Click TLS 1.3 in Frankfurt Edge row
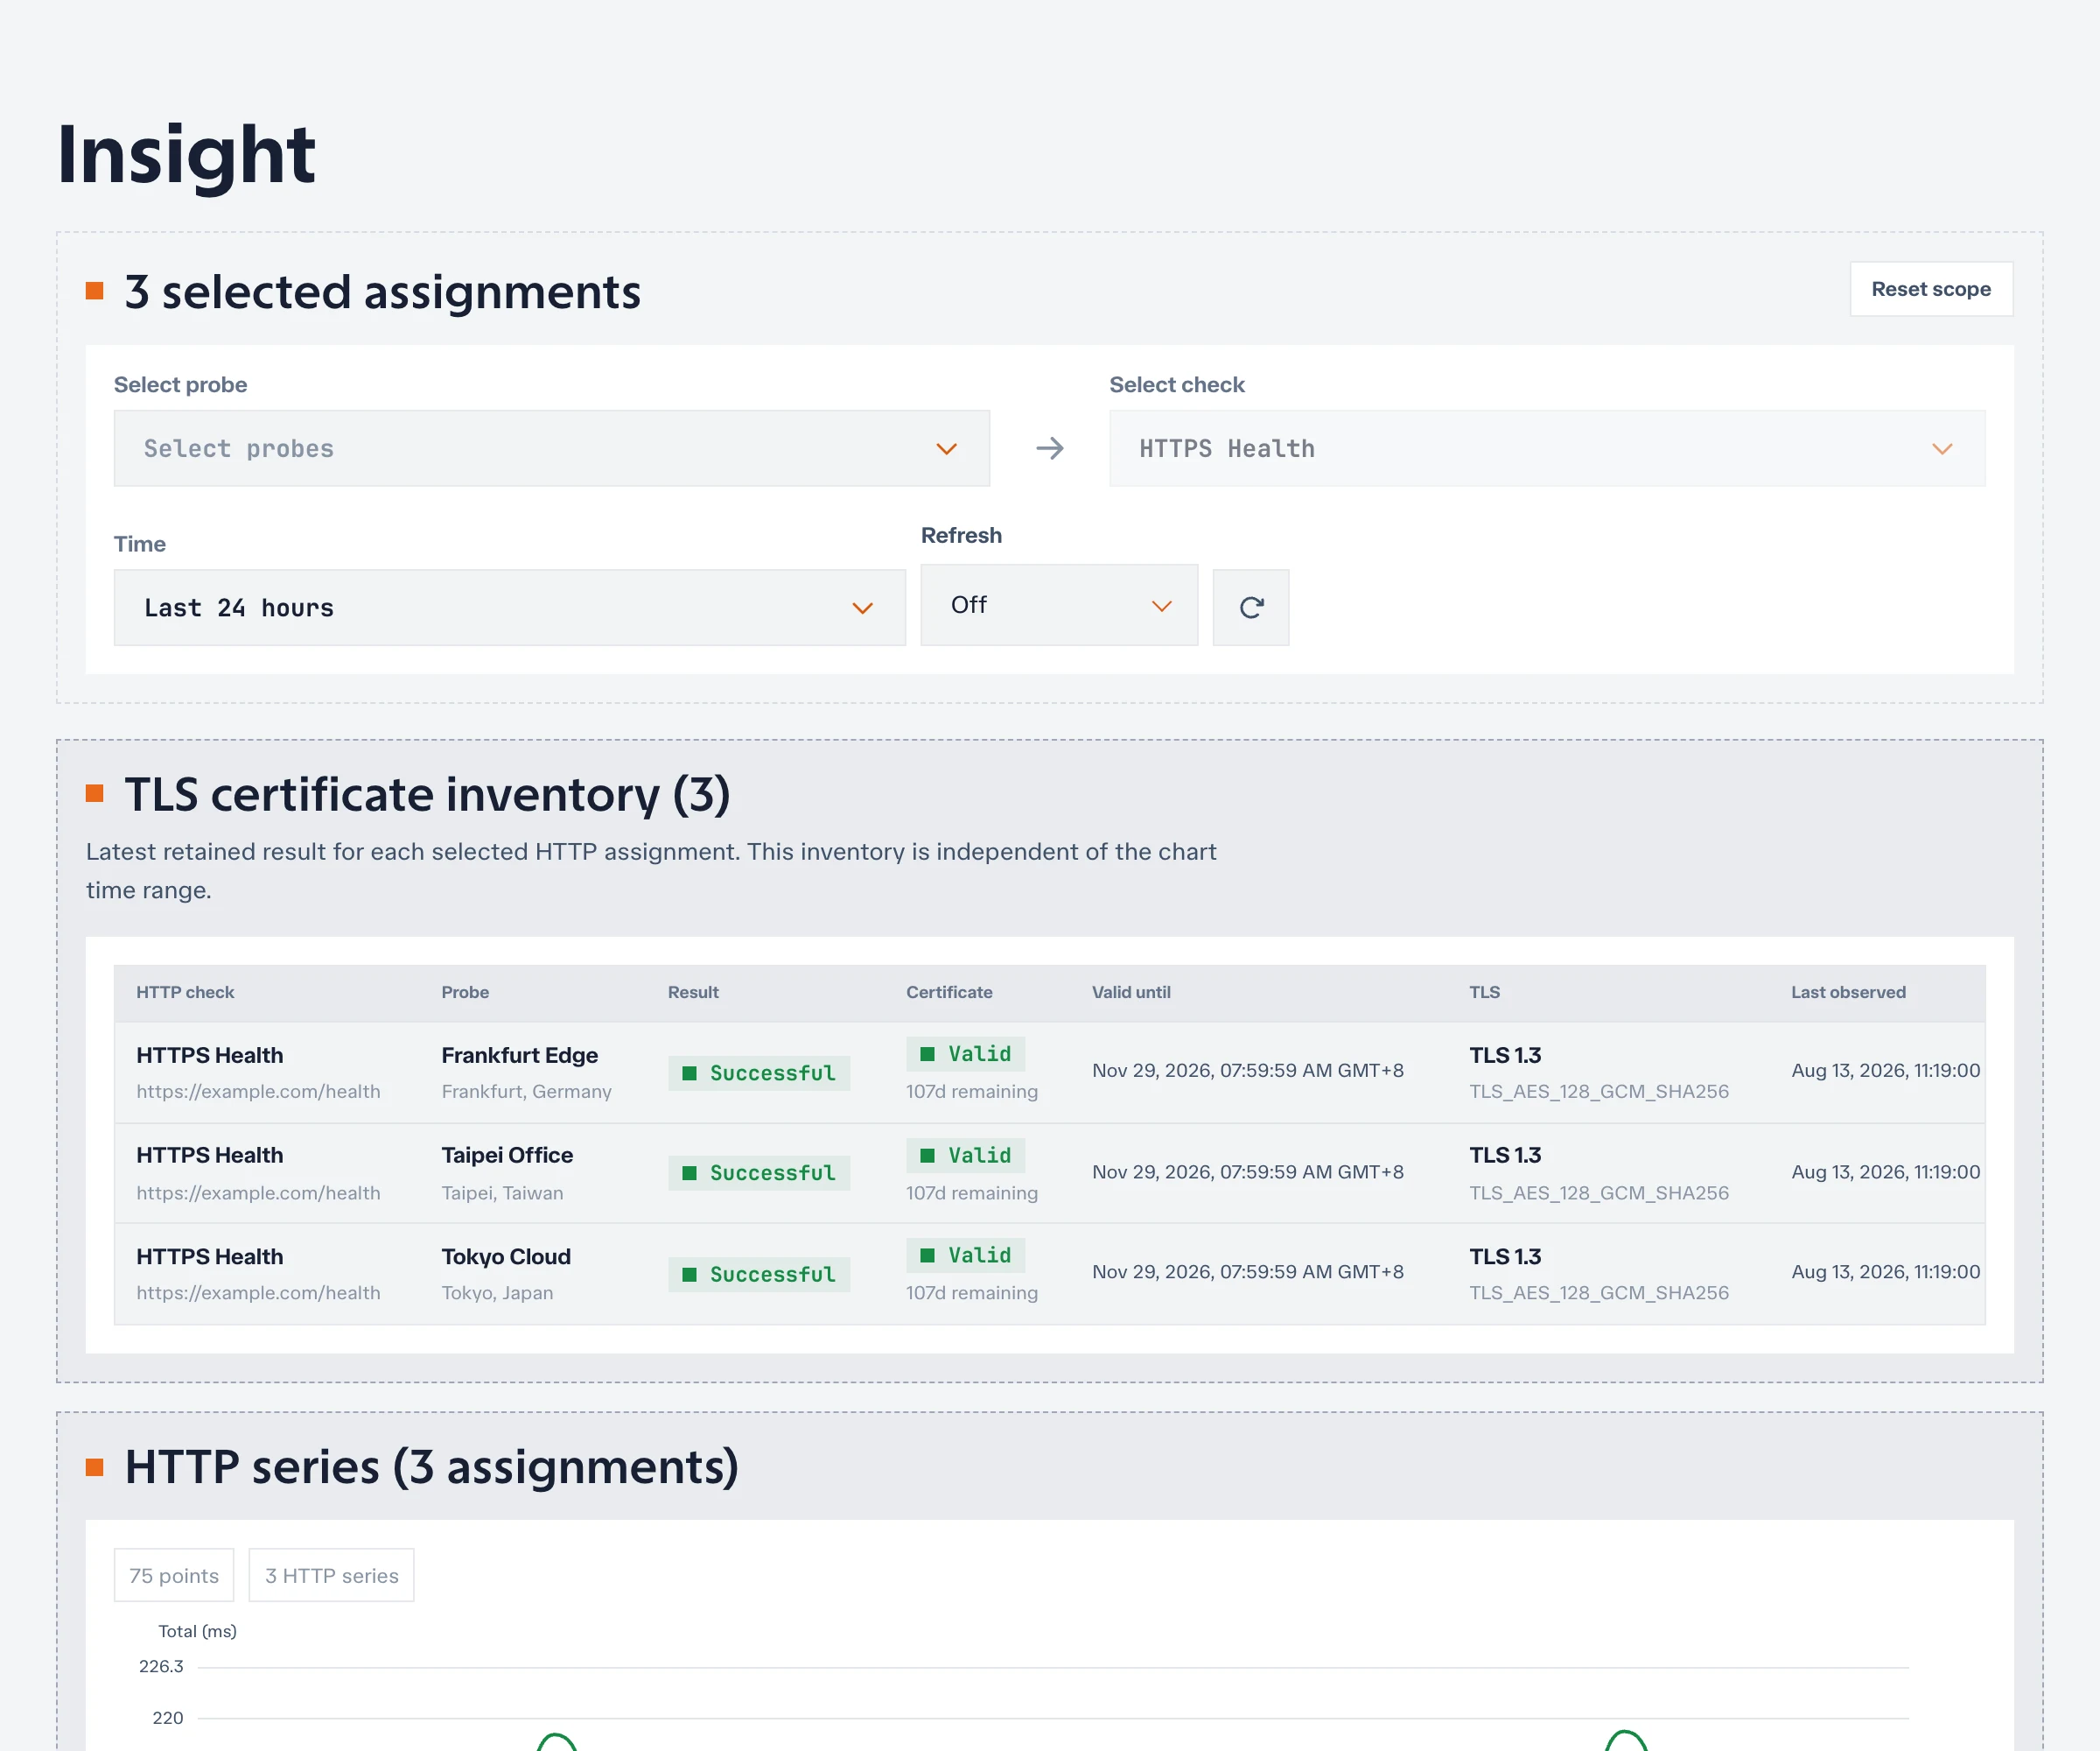Image resolution: width=2100 pixels, height=1751 pixels. [1504, 1055]
